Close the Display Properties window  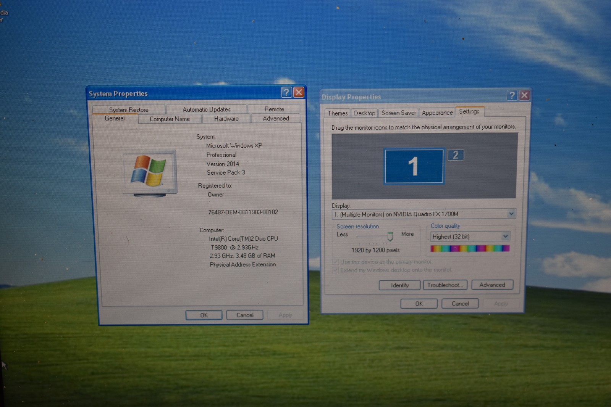pos(524,95)
